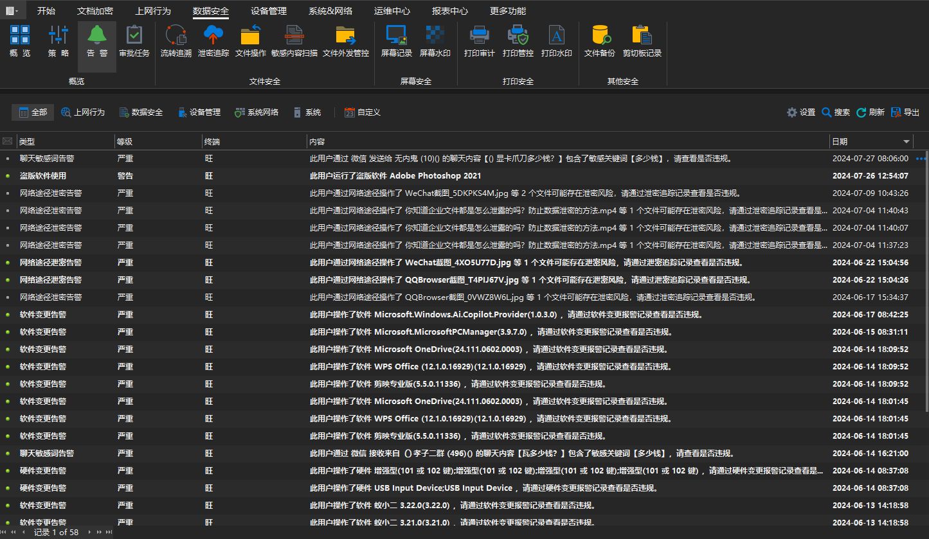This screenshot has width=929, height=539.
Task: Switch to 开始 ribbon tab
Action: pos(46,11)
